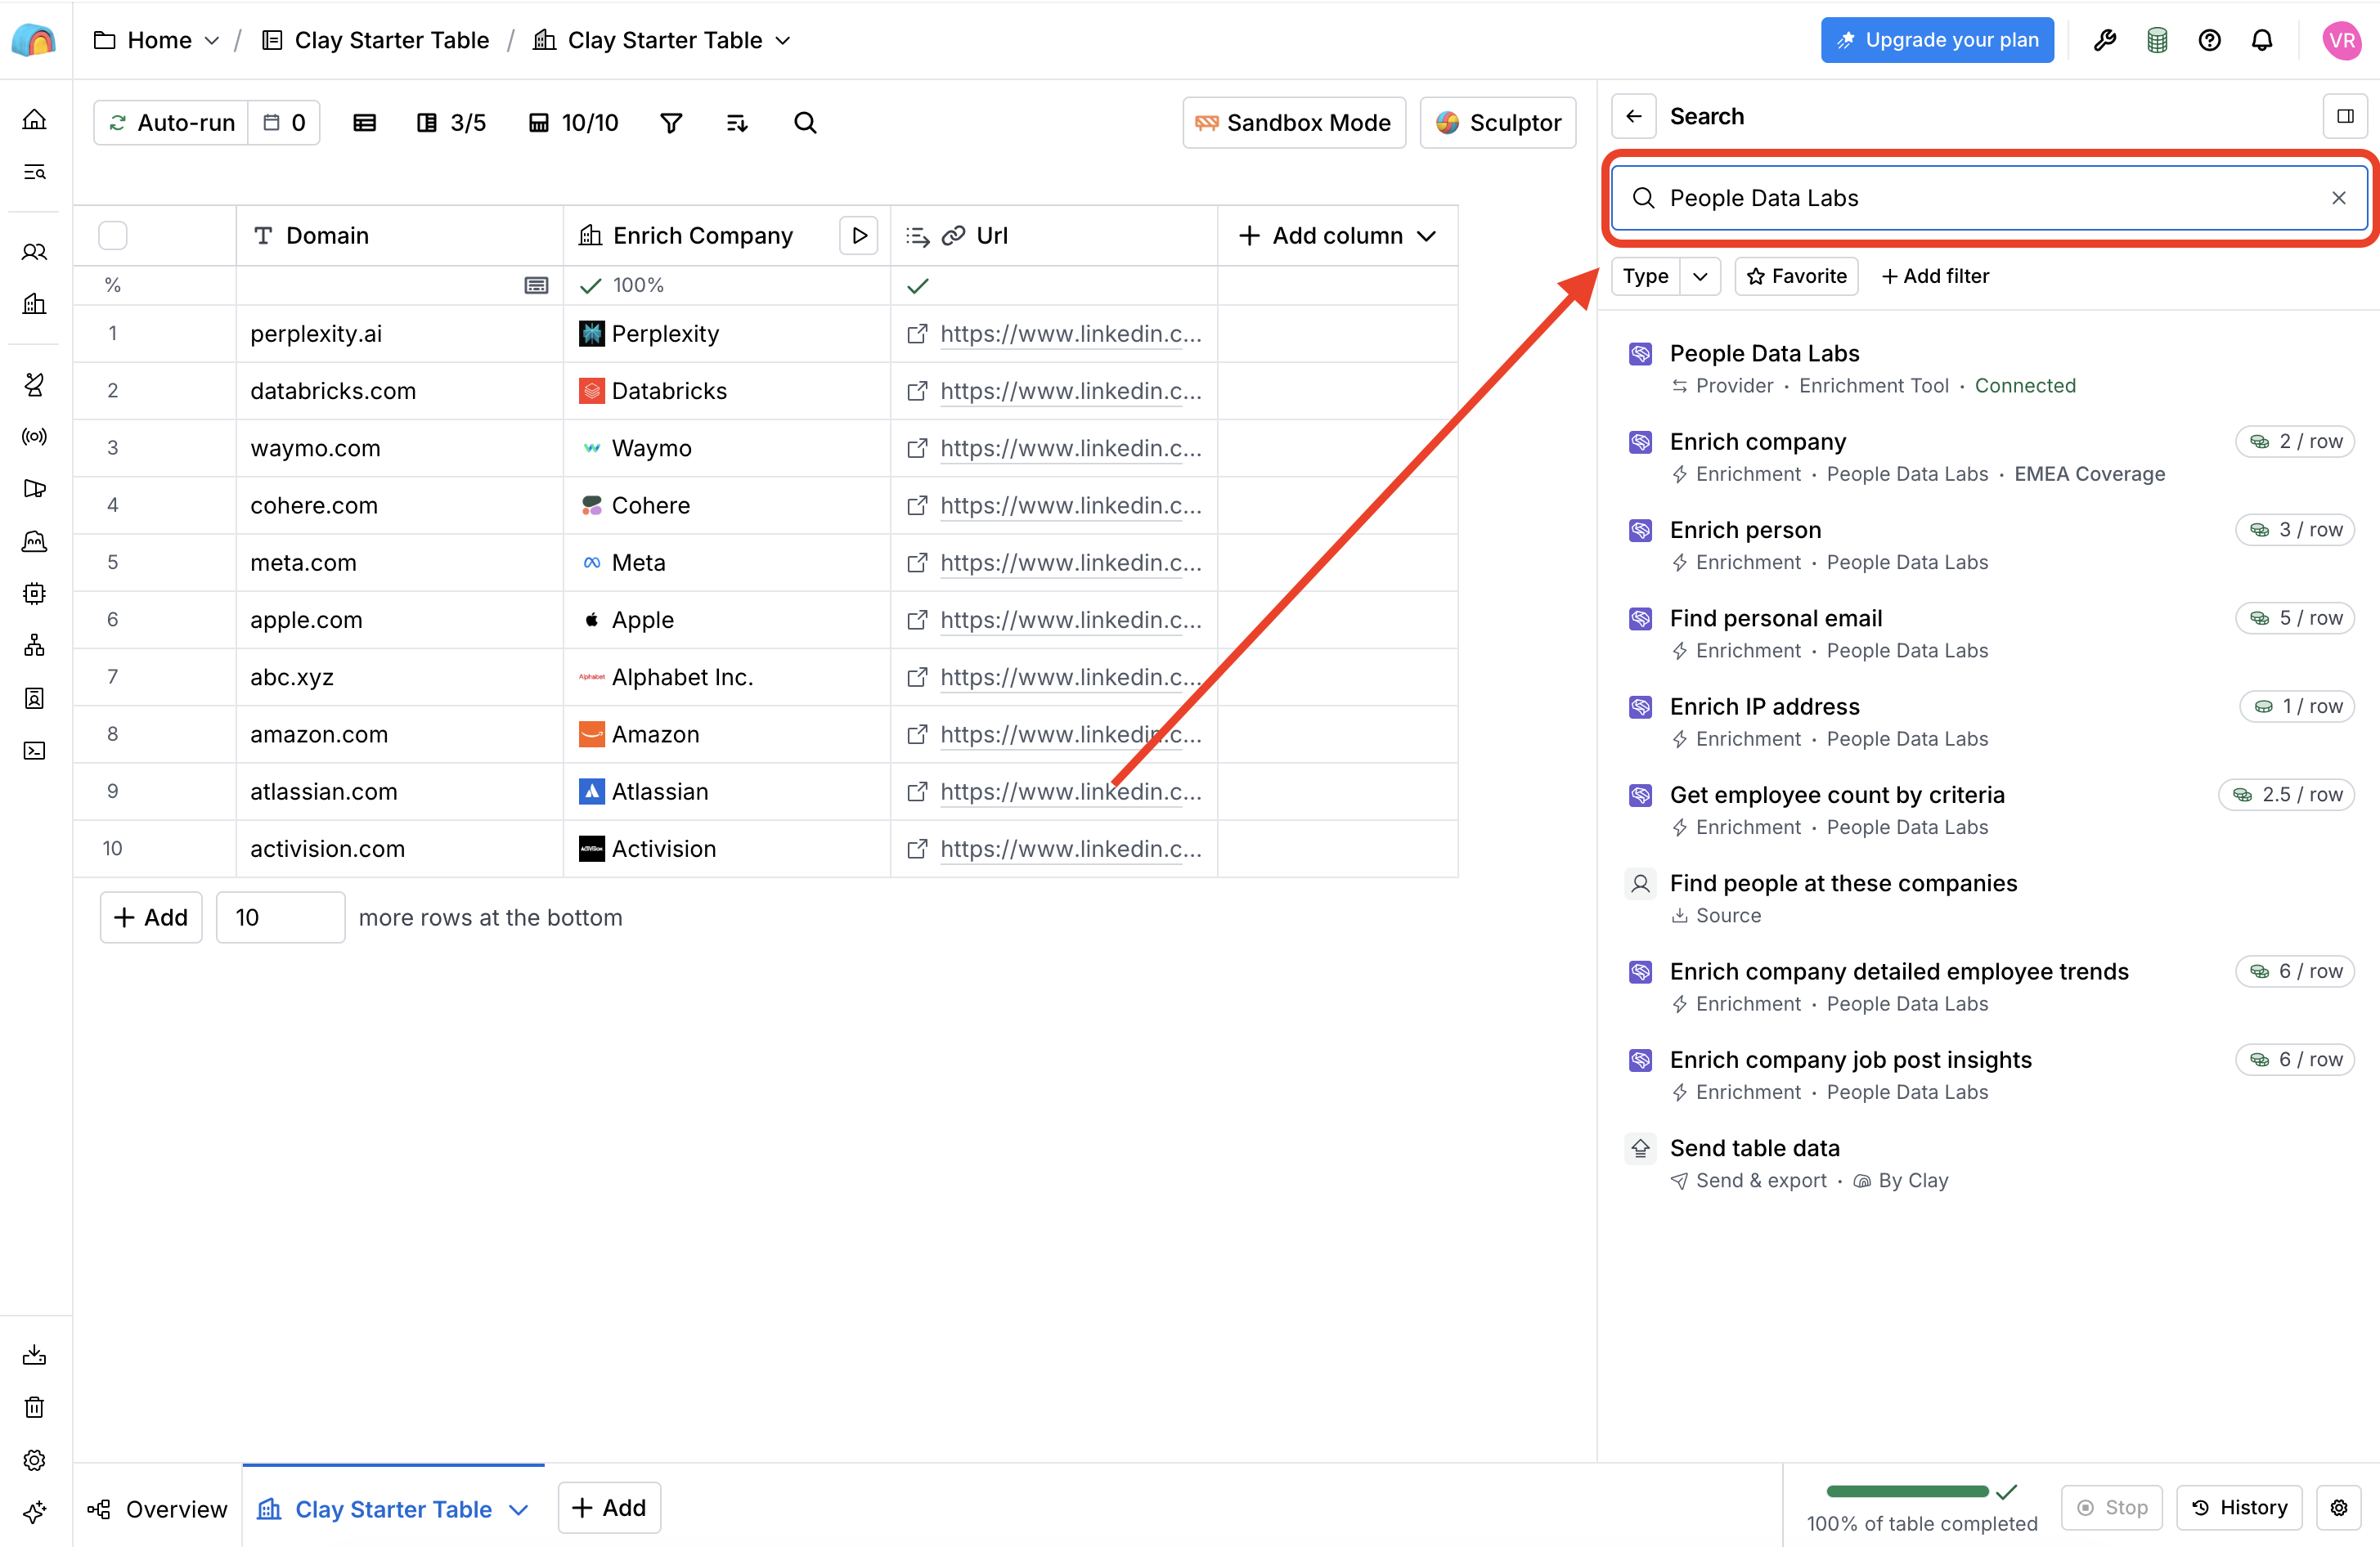The height and width of the screenshot is (1547, 2380).
Task: Select the Enrich IP address enrichment
Action: (x=1988, y=722)
